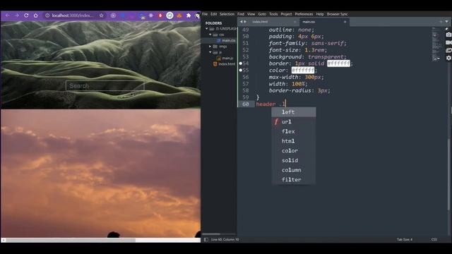Click the #ffffff swatch on the color line

pos(303,71)
